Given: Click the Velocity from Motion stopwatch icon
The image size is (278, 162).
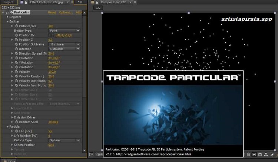Looking at the screenshot, I should 16,86.
